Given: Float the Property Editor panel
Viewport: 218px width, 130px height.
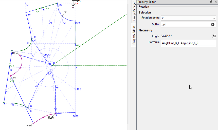Looking at the screenshot, I should pos(211,2).
